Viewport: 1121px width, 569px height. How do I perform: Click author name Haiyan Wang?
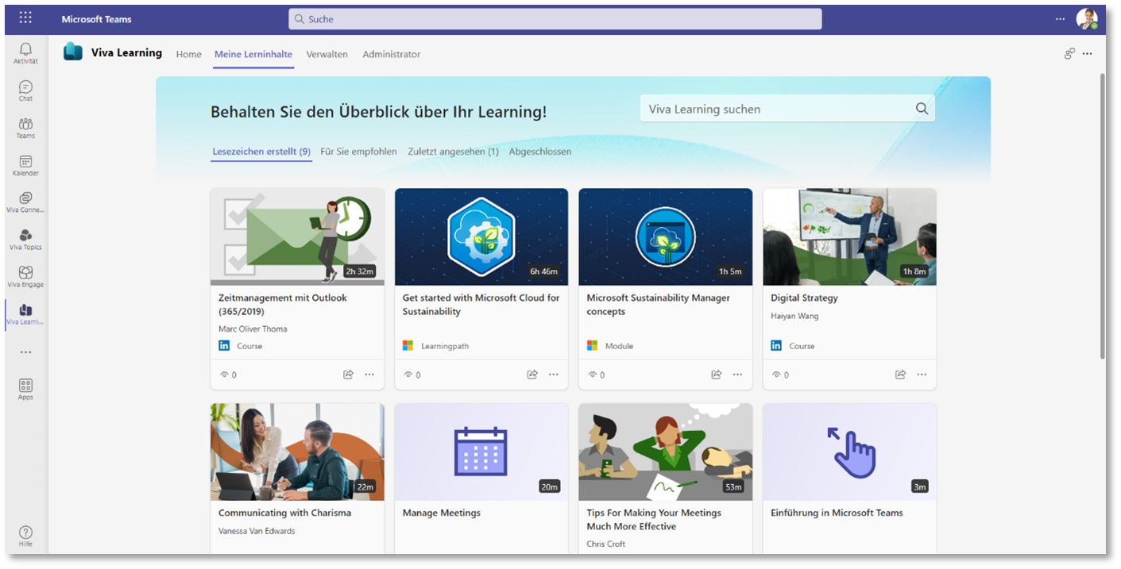tap(794, 316)
